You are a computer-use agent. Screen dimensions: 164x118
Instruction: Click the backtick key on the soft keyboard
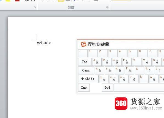tap(83, 53)
